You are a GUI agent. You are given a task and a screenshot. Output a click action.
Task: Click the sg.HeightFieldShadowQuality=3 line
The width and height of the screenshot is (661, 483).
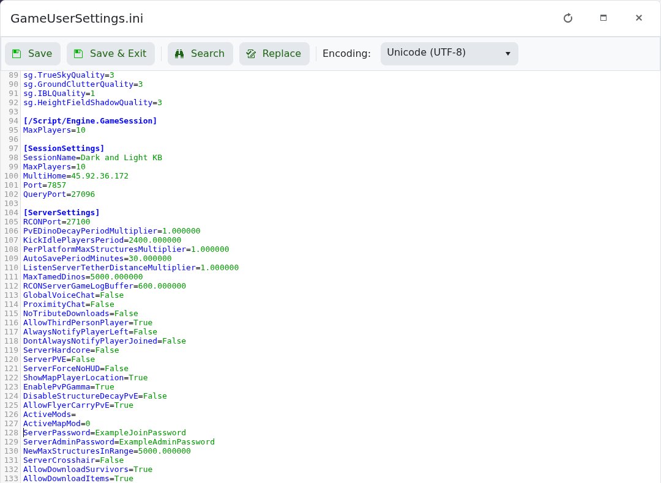pyautogui.click(x=93, y=103)
